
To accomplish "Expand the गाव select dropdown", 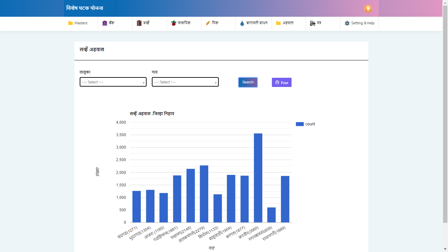I will [x=185, y=82].
